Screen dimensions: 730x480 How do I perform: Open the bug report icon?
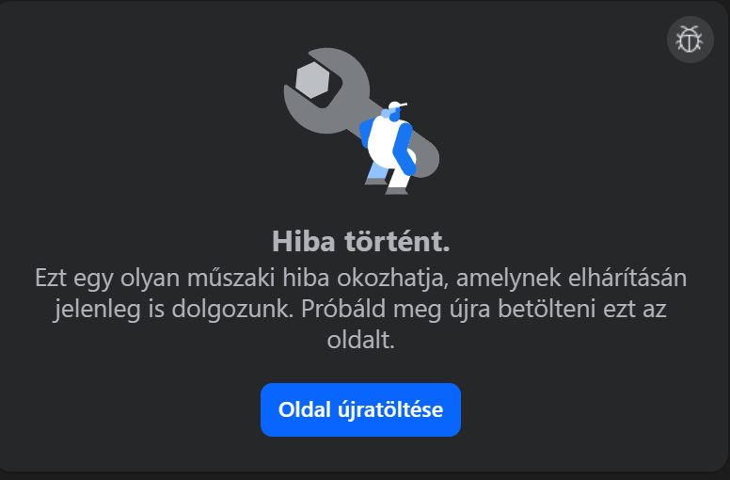click(690, 40)
